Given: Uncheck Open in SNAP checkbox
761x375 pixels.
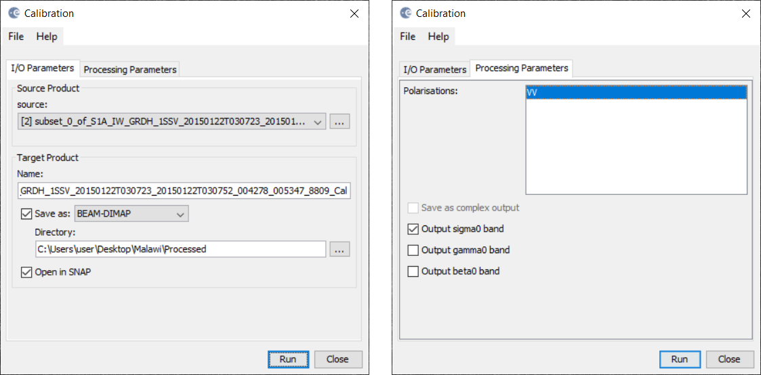Looking at the screenshot, I should coord(26,272).
